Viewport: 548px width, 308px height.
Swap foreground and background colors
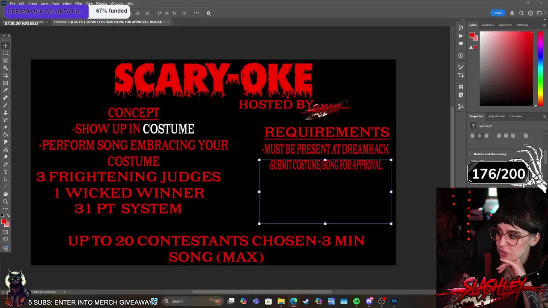coord(8,216)
